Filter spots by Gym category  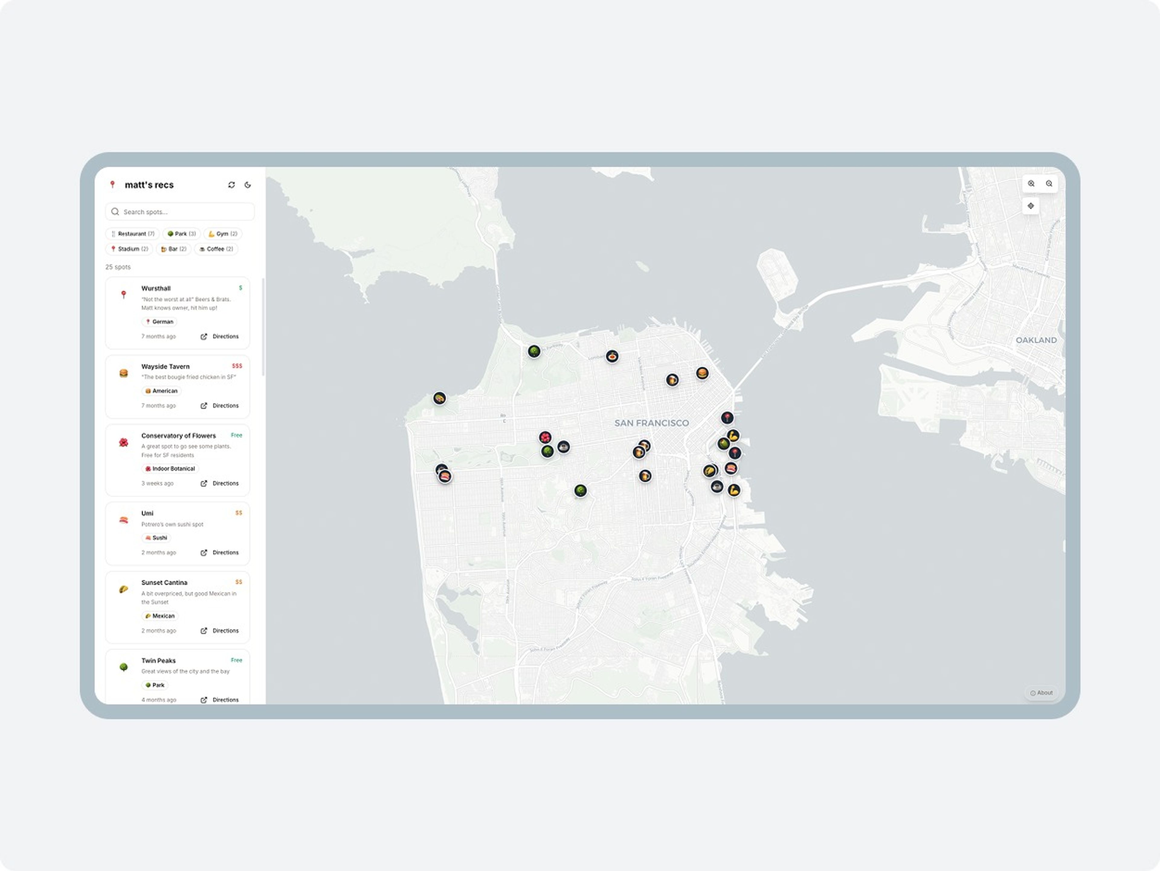coord(223,234)
